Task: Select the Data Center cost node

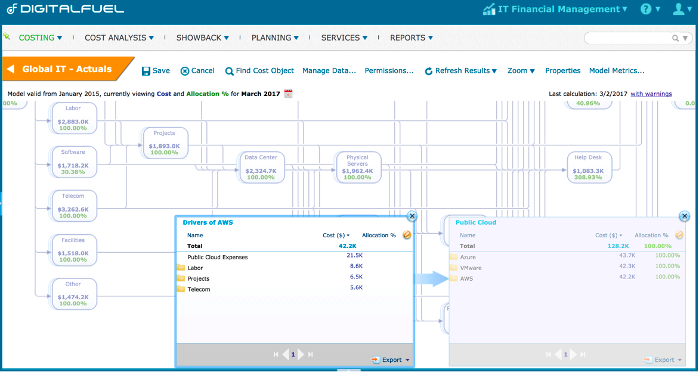Action: 261,167
